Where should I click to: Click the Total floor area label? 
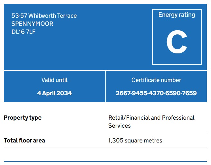(x=24, y=141)
